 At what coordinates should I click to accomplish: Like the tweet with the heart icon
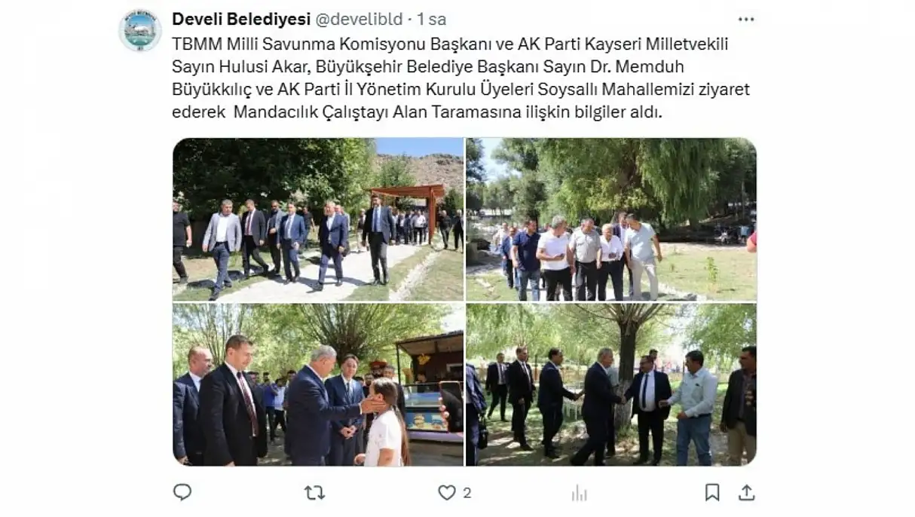(447, 492)
